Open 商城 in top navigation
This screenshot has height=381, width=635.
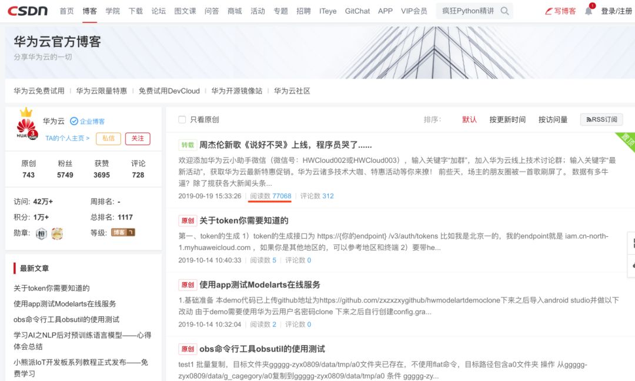[235, 11]
